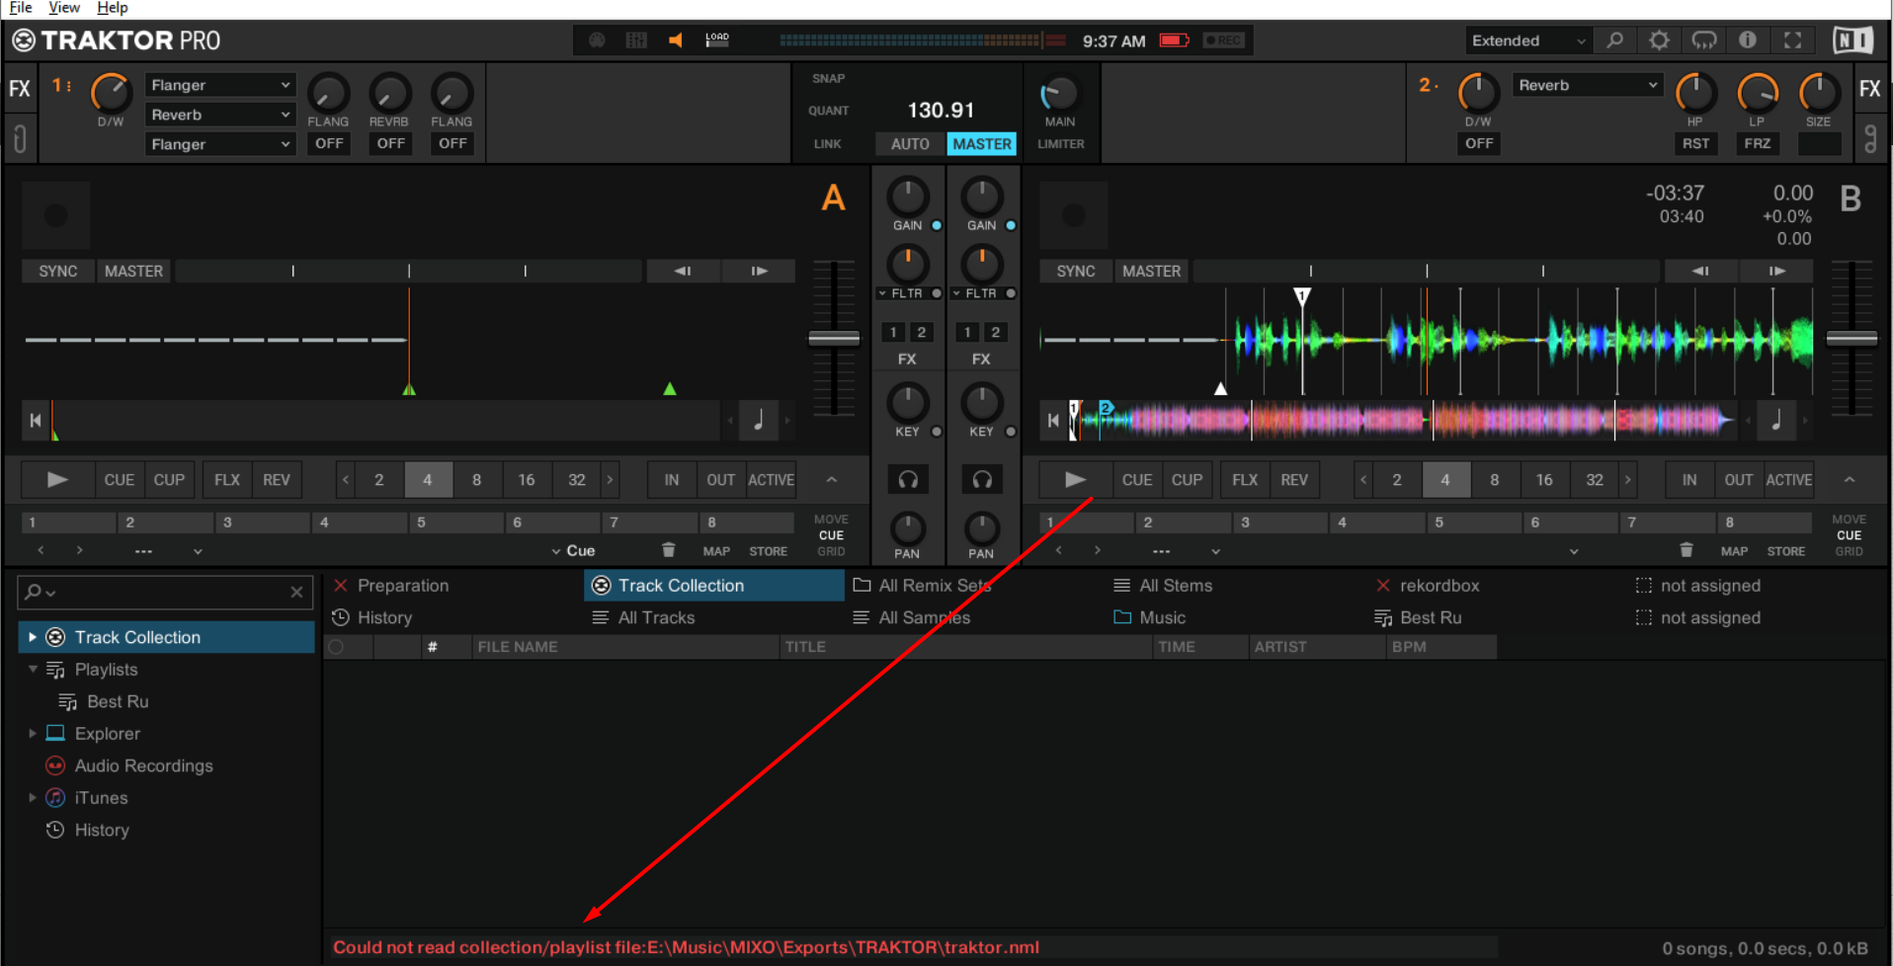The image size is (1893, 966).
Task: Click the FRZ button in FX unit 2
Action: point(1757,144)
